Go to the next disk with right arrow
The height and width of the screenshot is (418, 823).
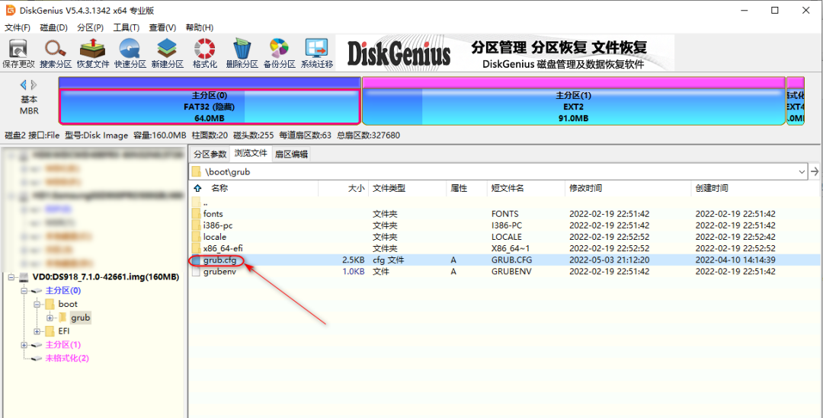(34, 85)
